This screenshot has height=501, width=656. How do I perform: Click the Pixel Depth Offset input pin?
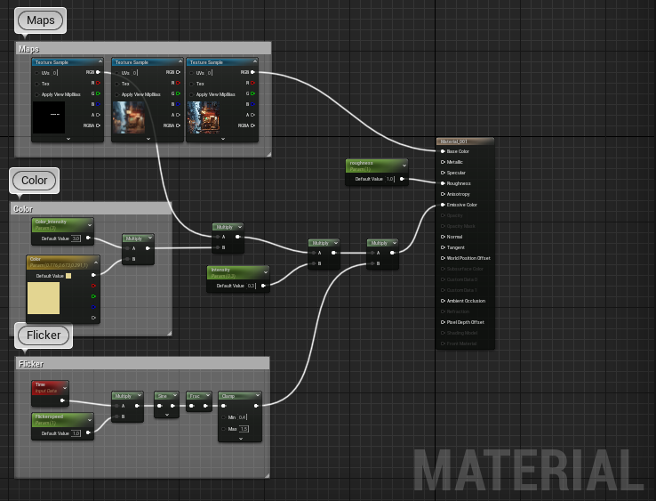coord(443,322)
